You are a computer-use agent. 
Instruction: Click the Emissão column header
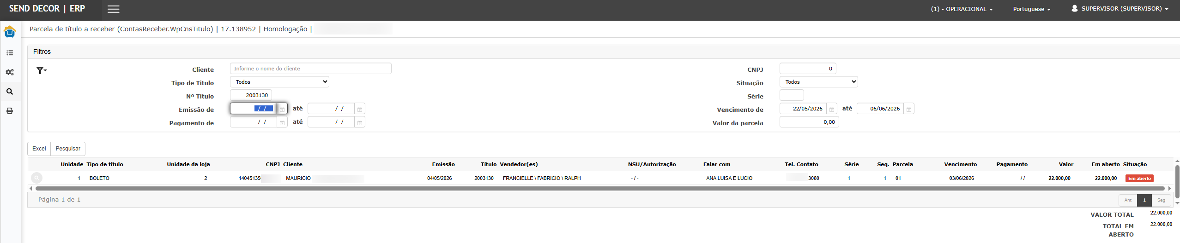(x=443, y=164)
